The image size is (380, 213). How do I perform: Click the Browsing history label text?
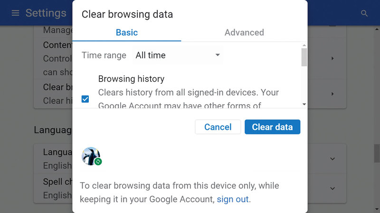click(x=131, y=79)
